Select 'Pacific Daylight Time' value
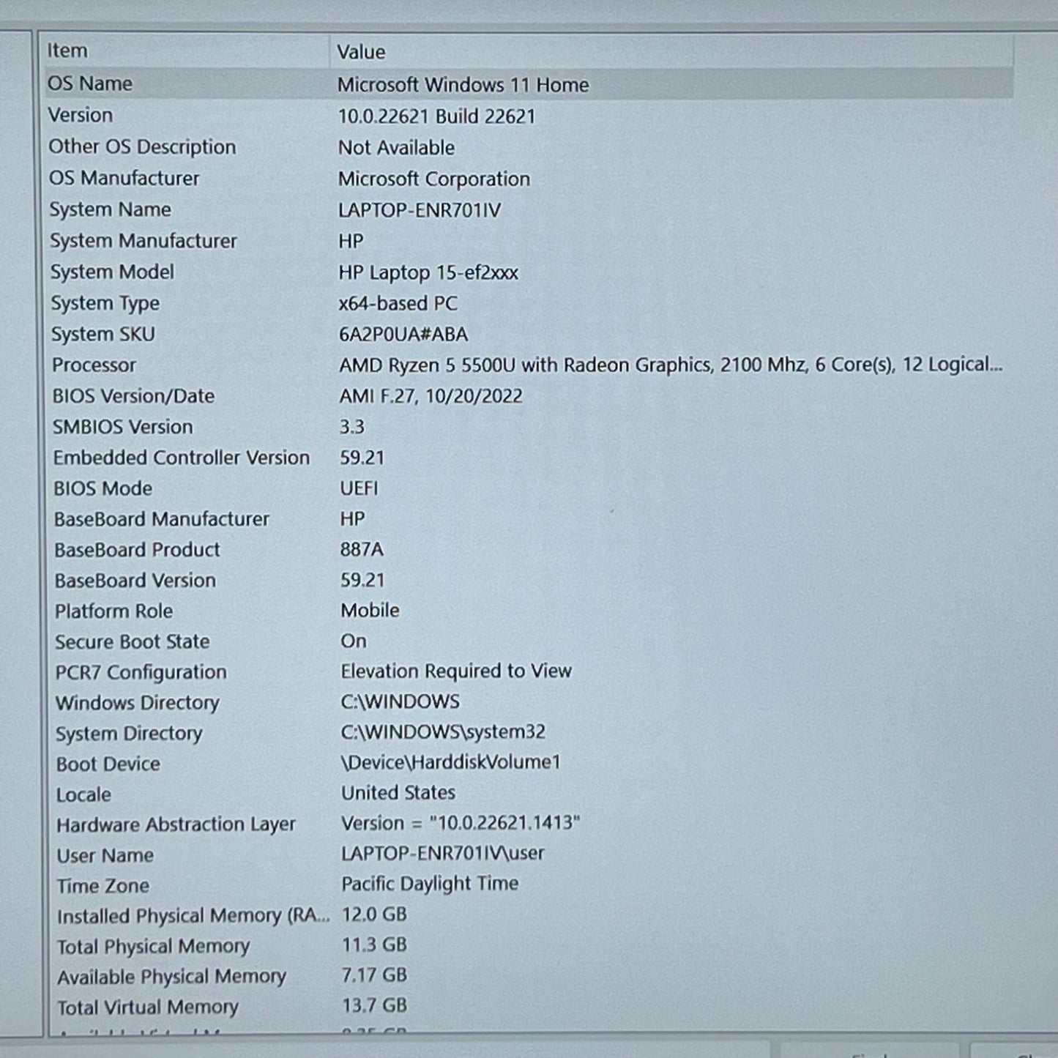The image size is (1058, 1058). coord(431,884)
